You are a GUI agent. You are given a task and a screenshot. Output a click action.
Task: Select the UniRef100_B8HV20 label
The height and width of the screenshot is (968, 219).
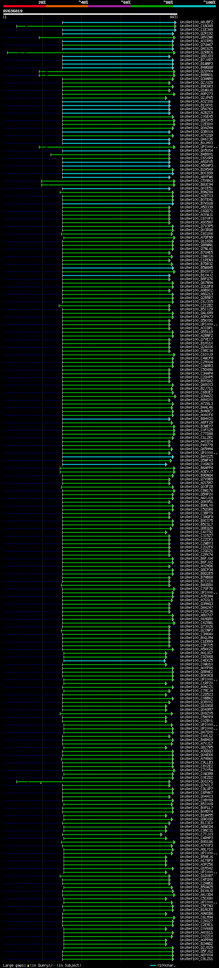196,419
